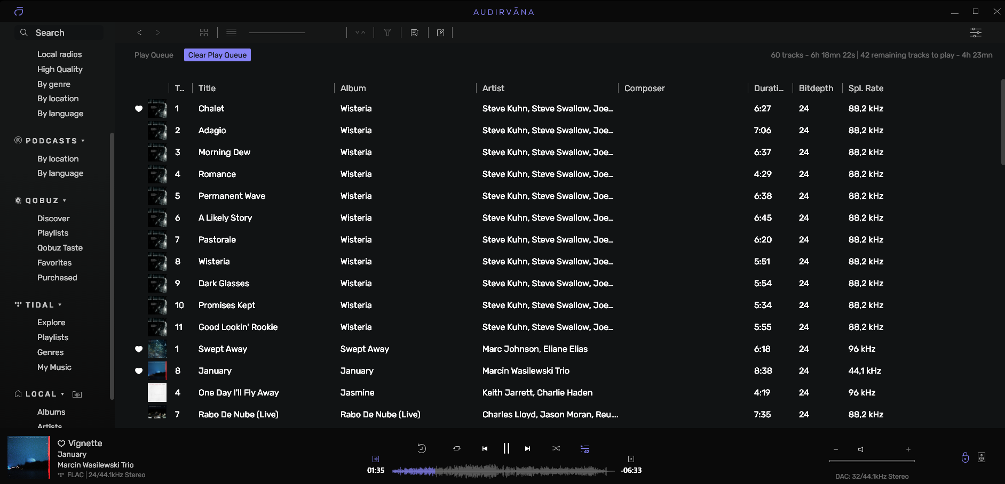The height and width of the screenshot is (484, 1005).
Task: Click the small play icon above remaining time
Action: [x=631, y=459]
